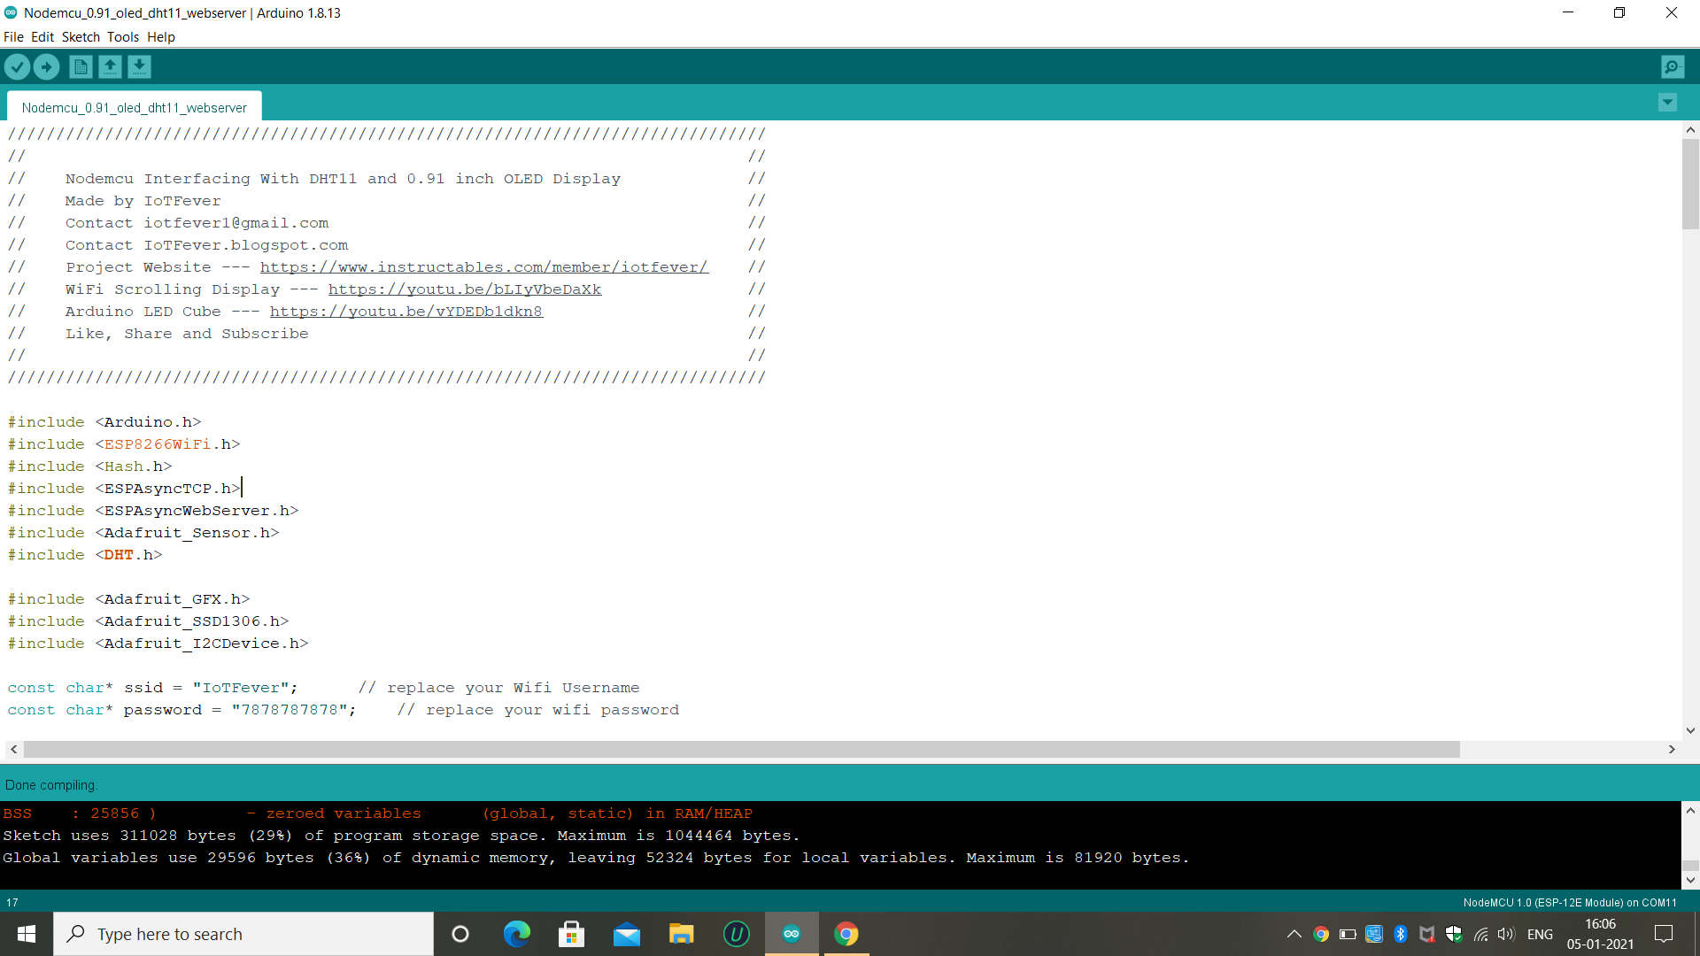The width and height of the screenshot is (1700, 956).
Task: Click the editor scroll-down arrow
Action: pos(1690,730)
